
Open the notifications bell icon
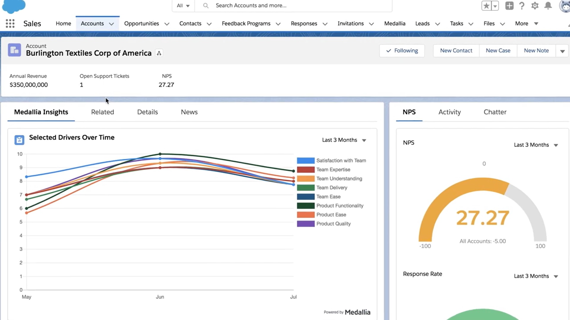tap(548, 6)
